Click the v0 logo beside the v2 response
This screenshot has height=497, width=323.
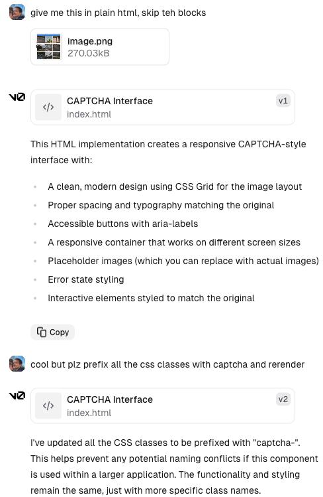click(x=17, y=395)
